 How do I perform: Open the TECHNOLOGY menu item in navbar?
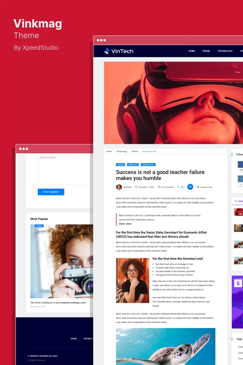pos(225,51)
